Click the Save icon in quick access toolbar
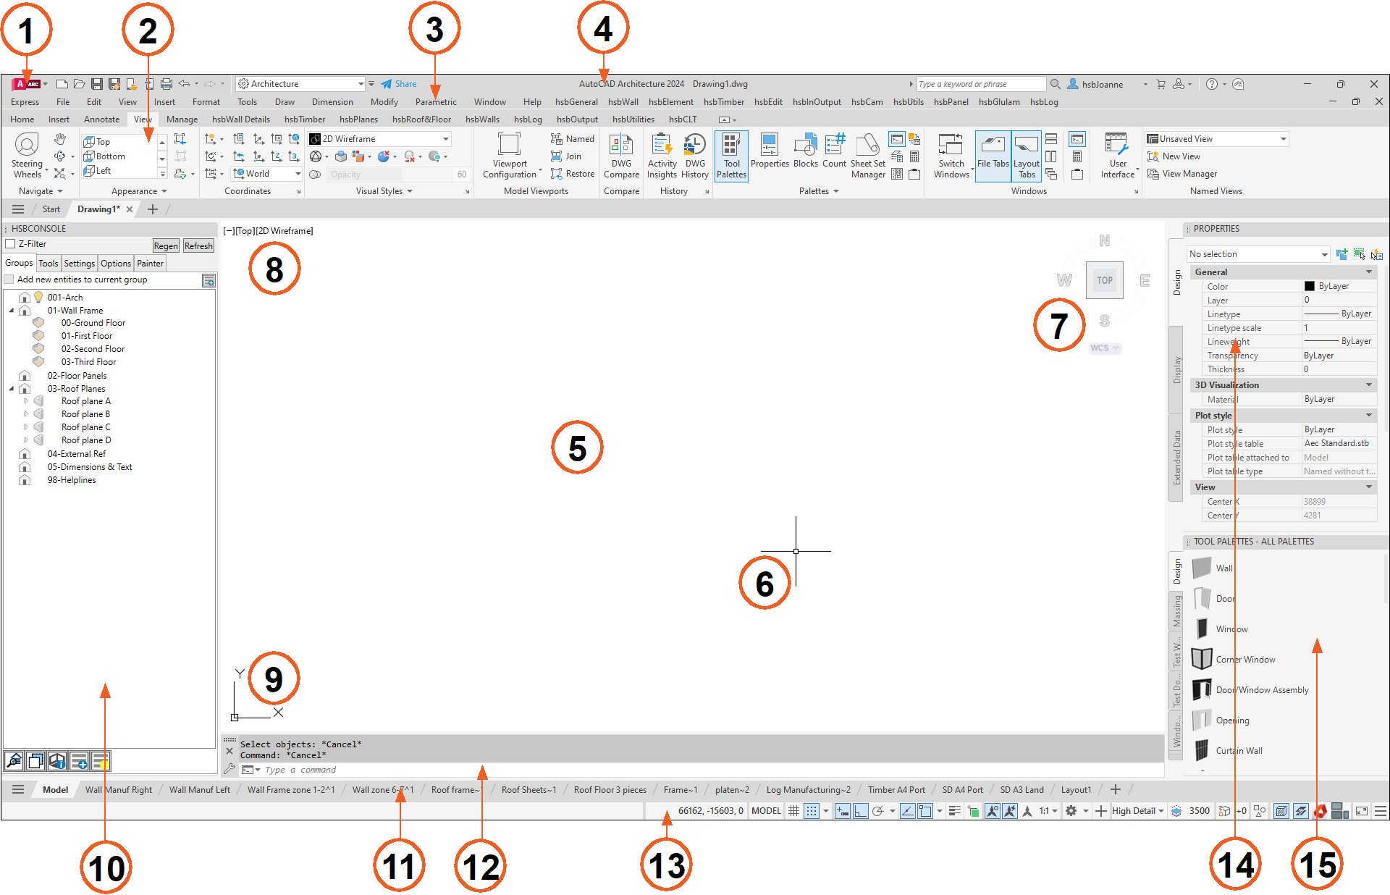1390x895 pixels. [96, 84]
